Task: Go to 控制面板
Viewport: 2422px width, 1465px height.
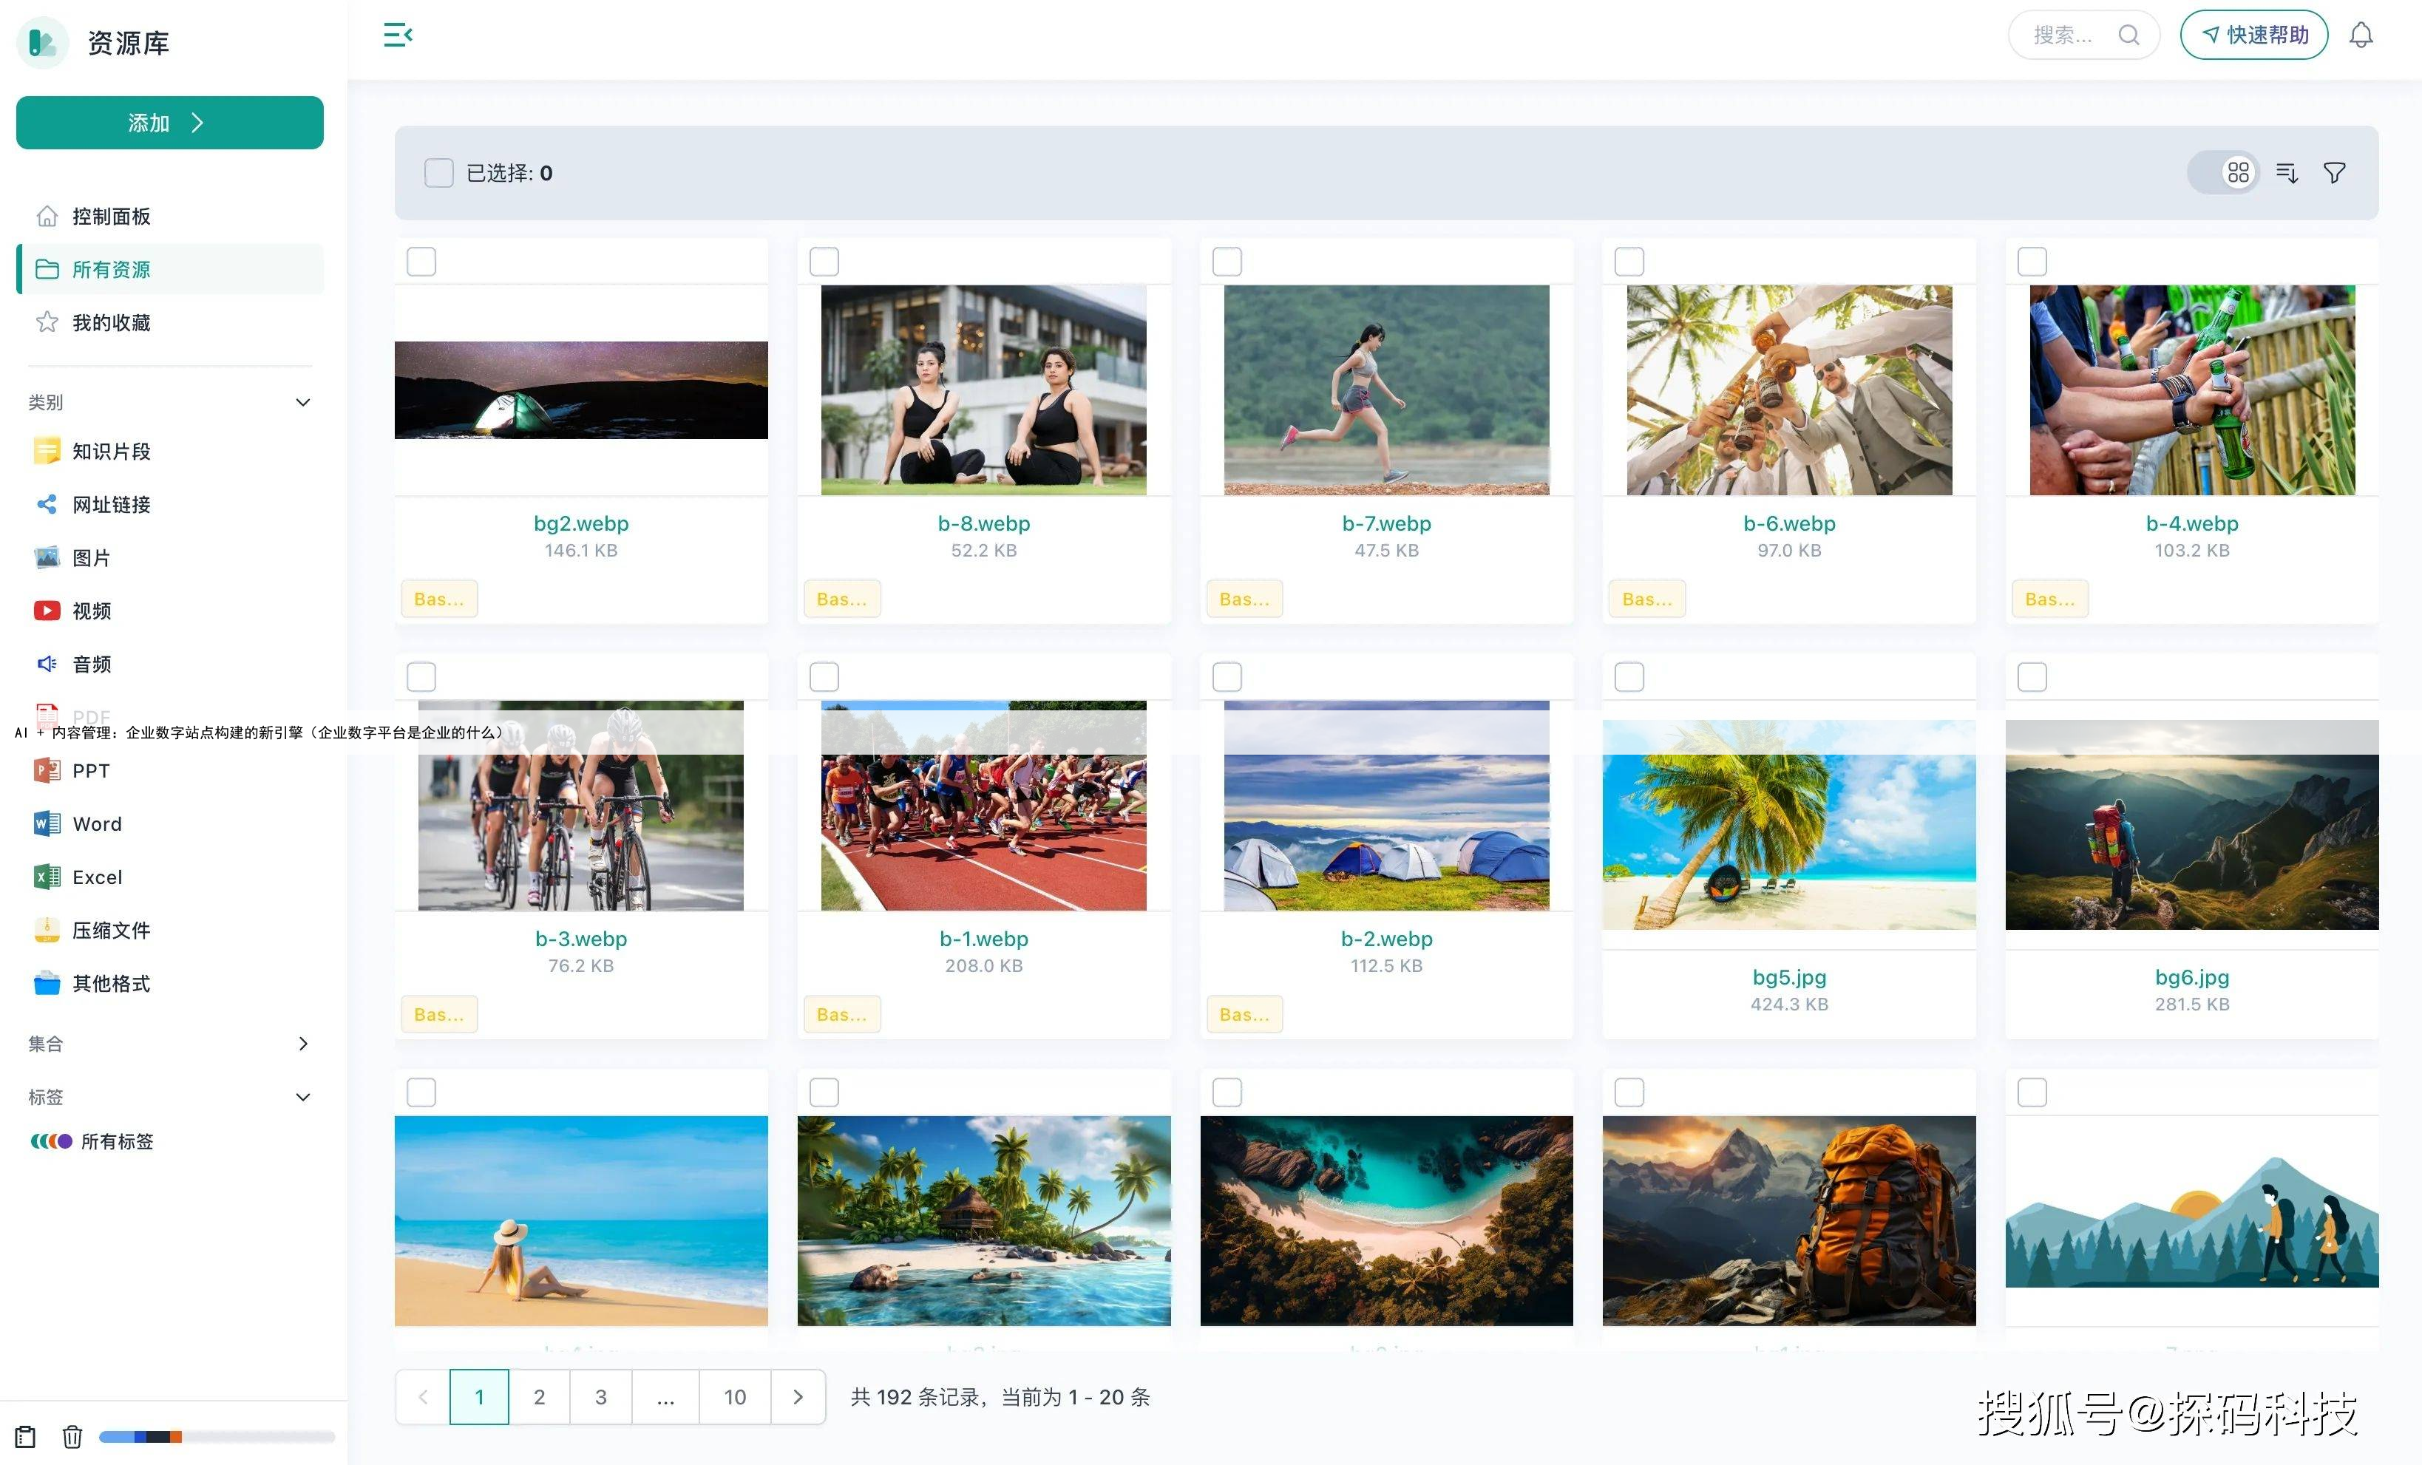Action: point(111,216)
